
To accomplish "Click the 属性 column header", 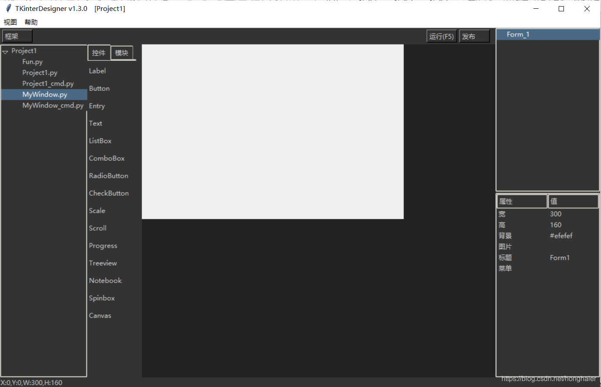I will (x=522, y=201).
